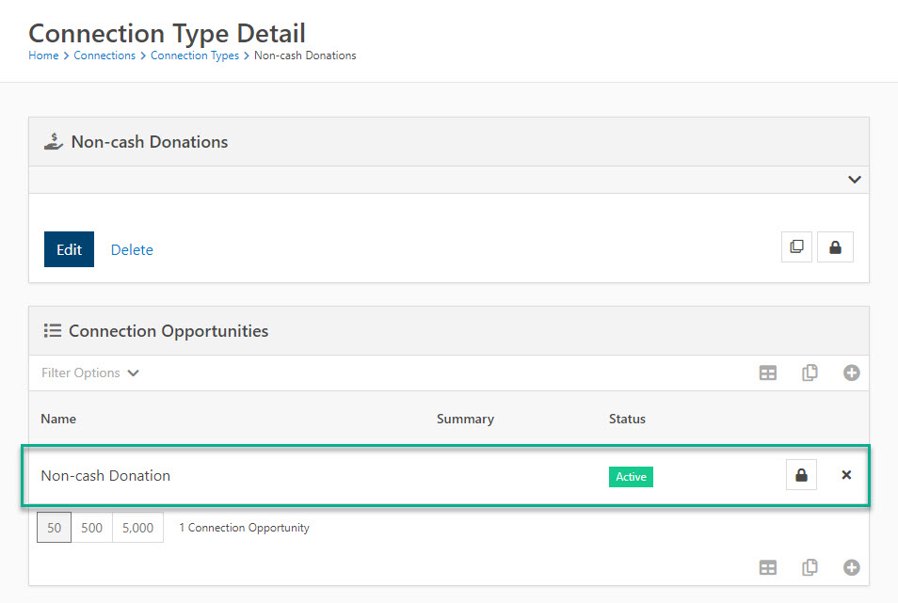Click the Active status badge
This screenshot has height=603, width=898.
(631, 477)
